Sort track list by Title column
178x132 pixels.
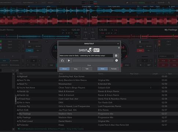21,74
